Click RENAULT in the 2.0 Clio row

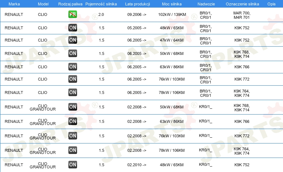point(14,14)
